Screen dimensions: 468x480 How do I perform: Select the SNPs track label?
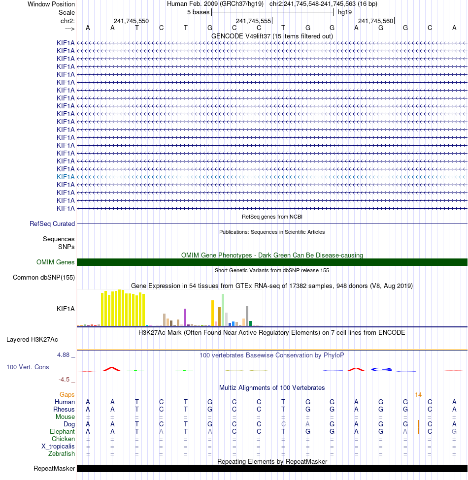[66, 247]
